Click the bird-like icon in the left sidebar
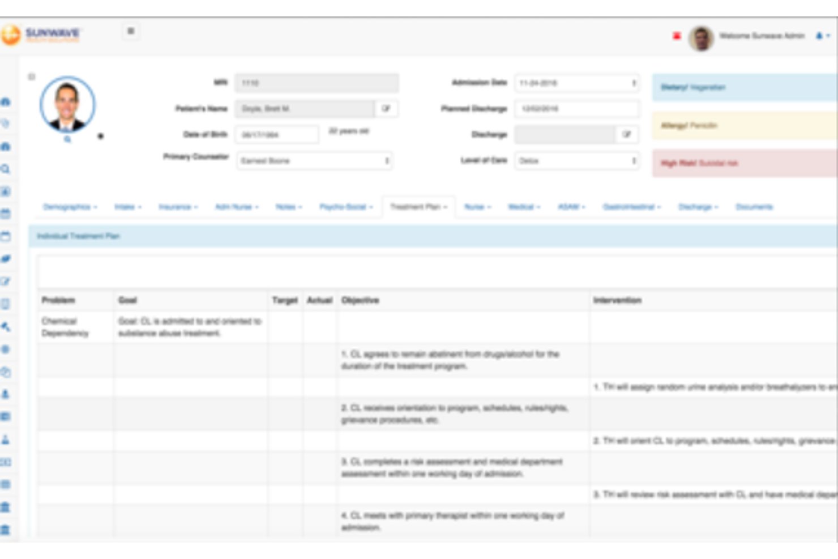 (6, 259)
